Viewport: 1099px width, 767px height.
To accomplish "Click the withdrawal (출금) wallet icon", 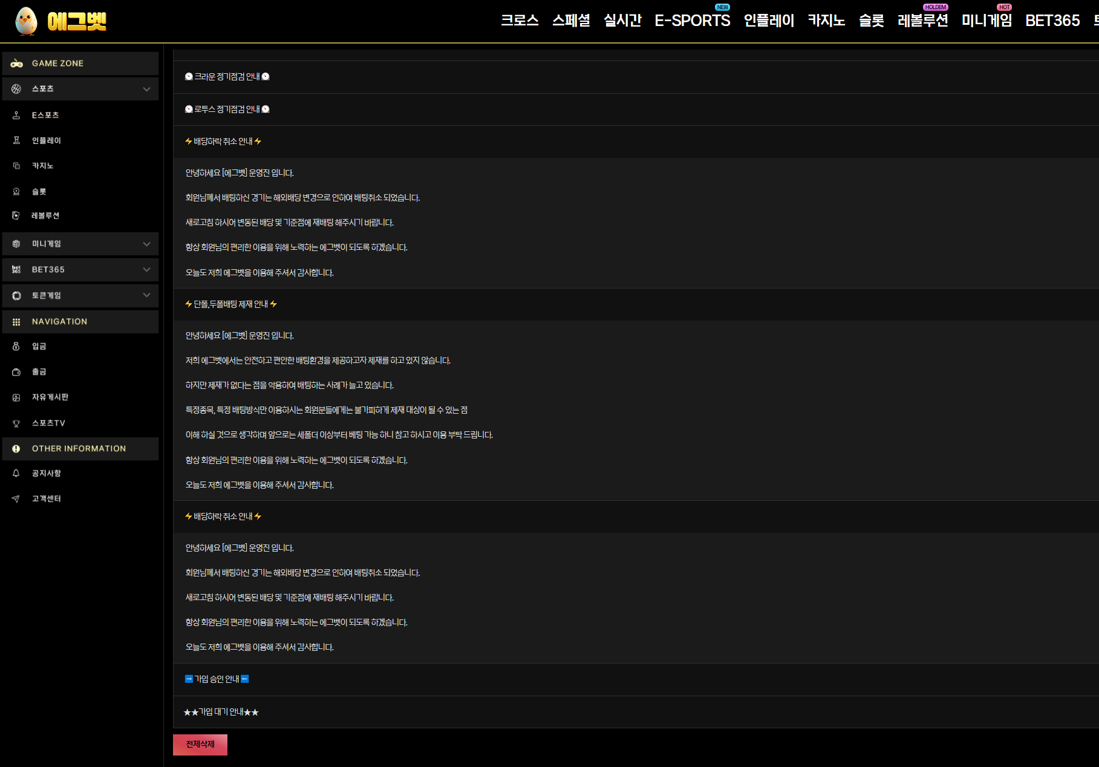I will coord(16,372).
